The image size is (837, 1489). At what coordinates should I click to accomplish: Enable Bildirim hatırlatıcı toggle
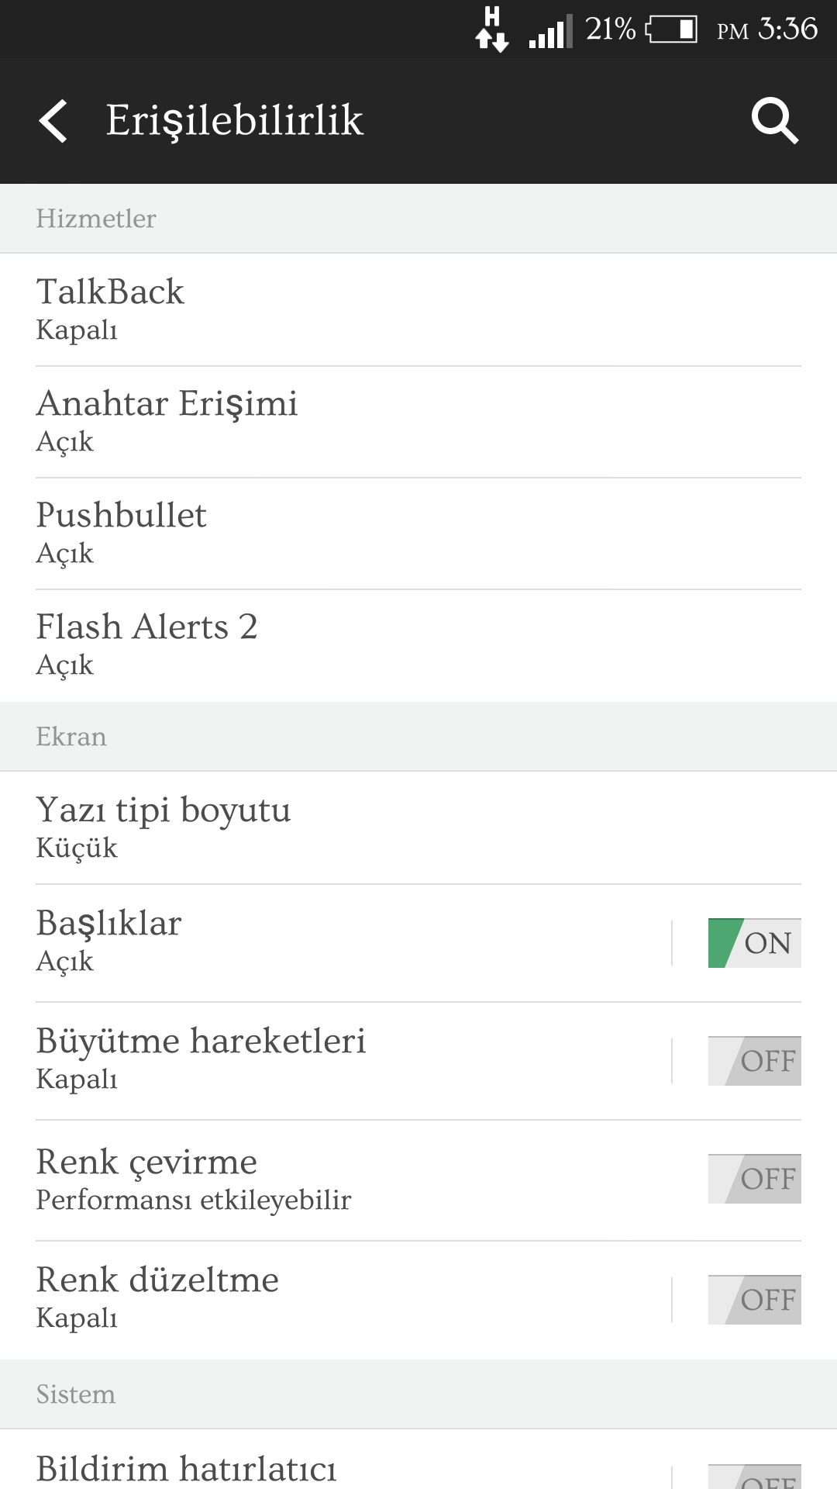[x=755, y=1477]
